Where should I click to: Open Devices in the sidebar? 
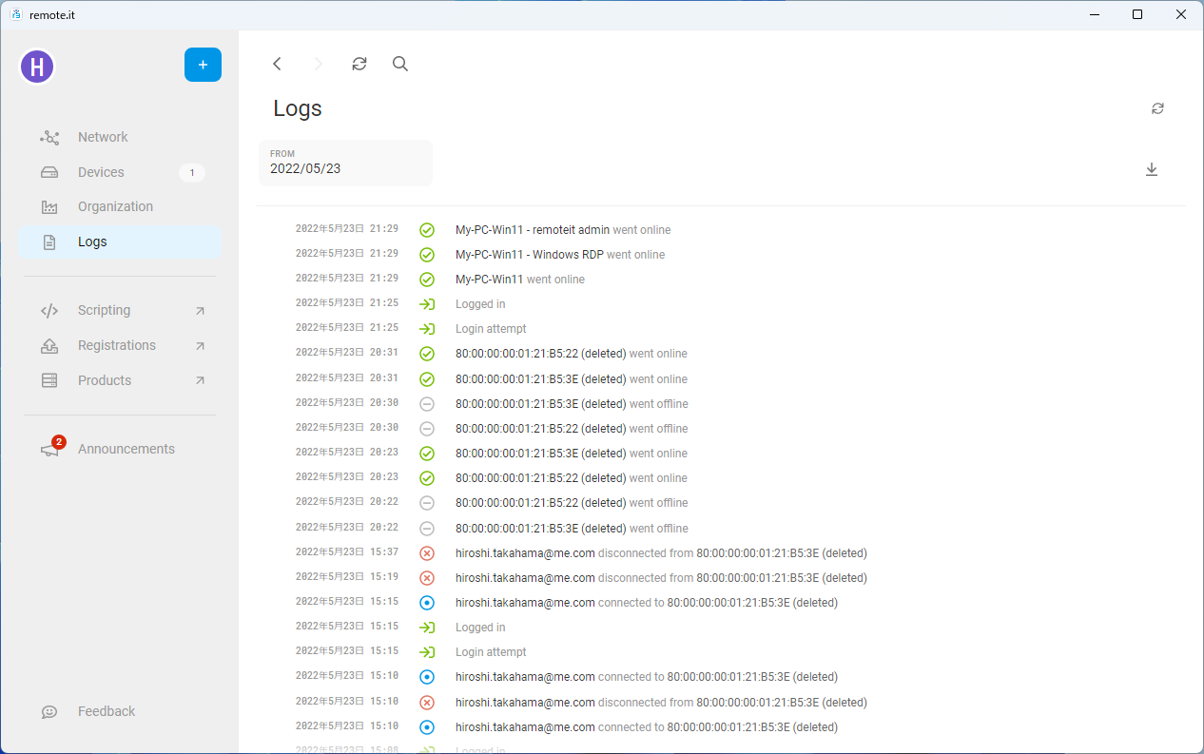point(121,172)
